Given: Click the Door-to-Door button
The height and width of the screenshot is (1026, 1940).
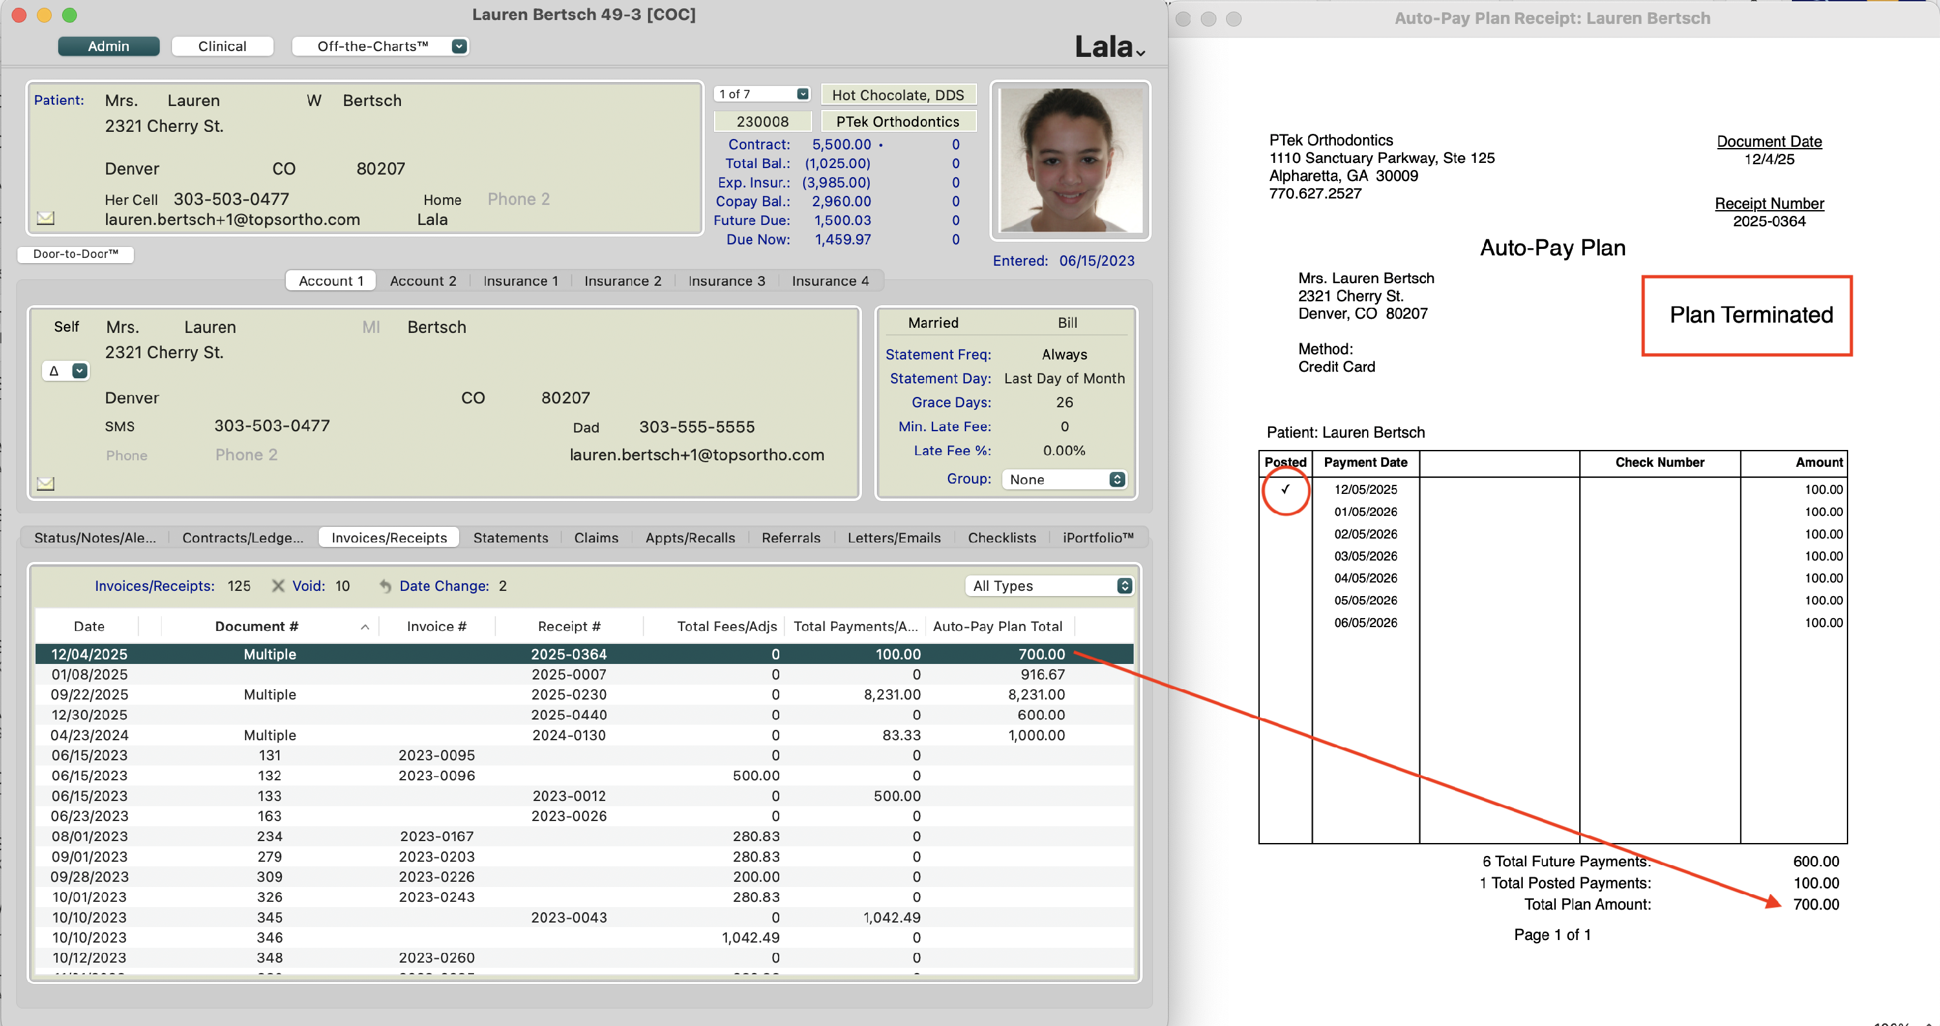Looking at the screenshot, I should click(75, 253).
